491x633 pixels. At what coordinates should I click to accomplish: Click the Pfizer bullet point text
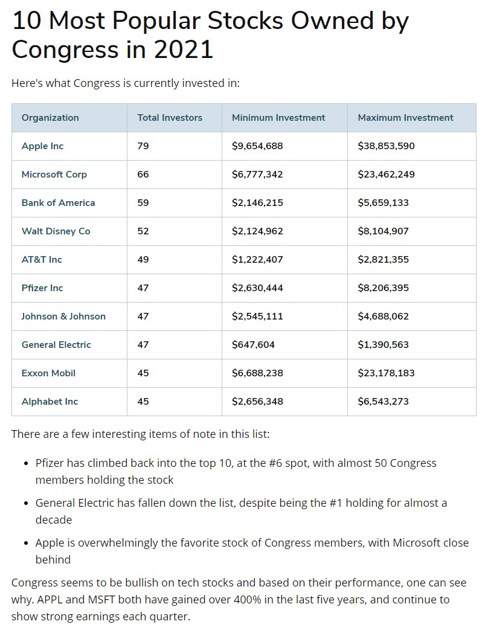[x=236, y=471]
